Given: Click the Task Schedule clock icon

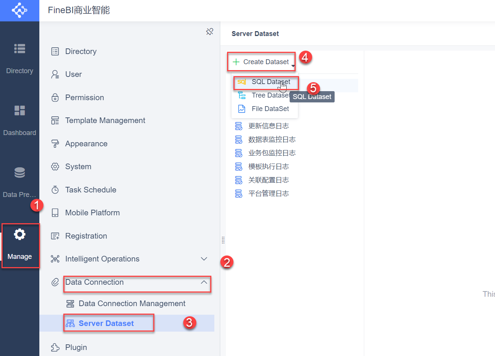Looking at the screenshot, I should coord(55,190).
